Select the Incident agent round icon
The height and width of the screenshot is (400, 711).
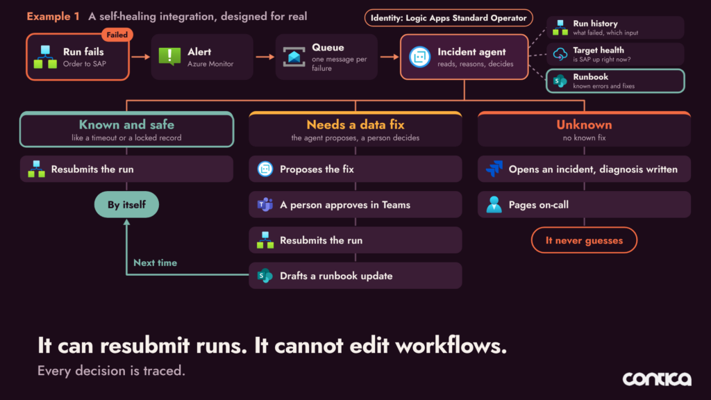[419, 57]
